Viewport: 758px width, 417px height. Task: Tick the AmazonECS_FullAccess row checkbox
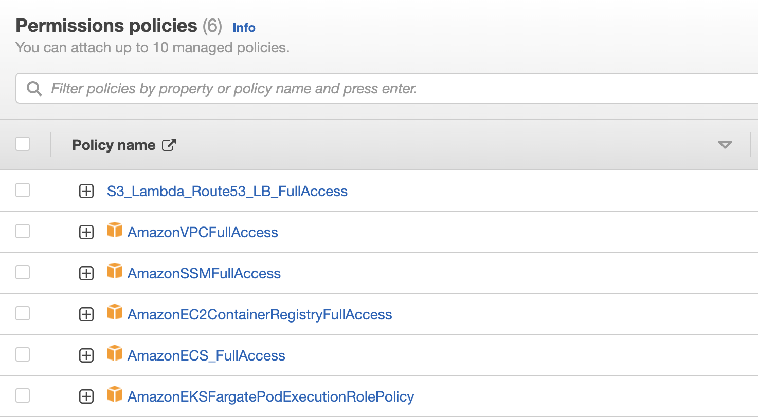(x=23, y=355)
